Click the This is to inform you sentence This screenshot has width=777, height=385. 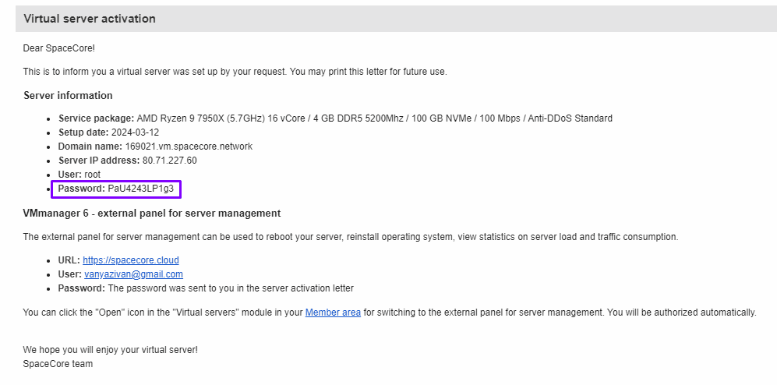(234, 72)
